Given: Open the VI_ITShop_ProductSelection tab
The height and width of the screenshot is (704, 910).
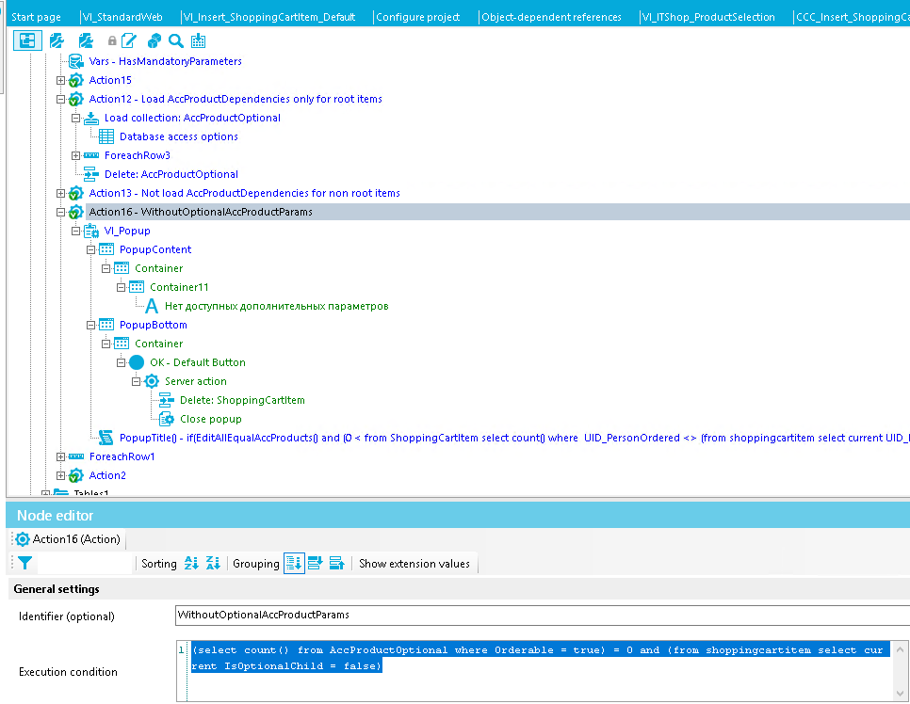Looking at the screenshot, I should tap(708, 17).
